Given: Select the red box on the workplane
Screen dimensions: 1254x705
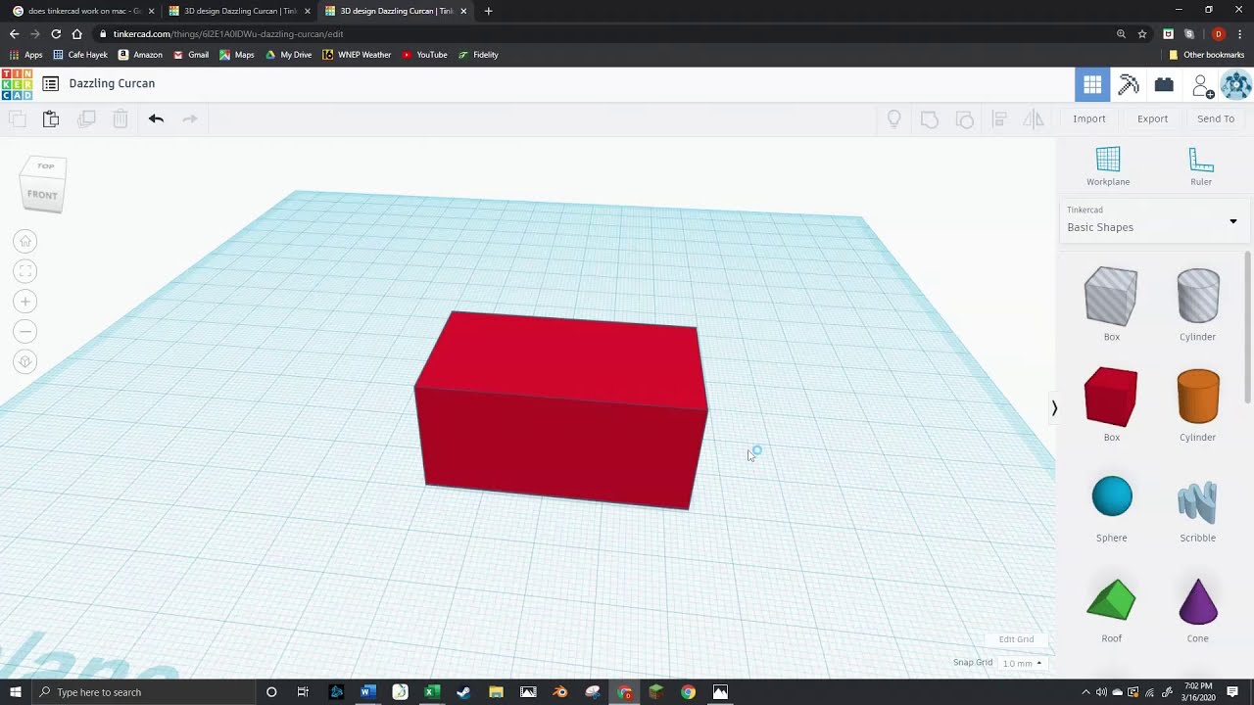Looking at the screenshot, I should pyautogui.click(x=560, y=411).
